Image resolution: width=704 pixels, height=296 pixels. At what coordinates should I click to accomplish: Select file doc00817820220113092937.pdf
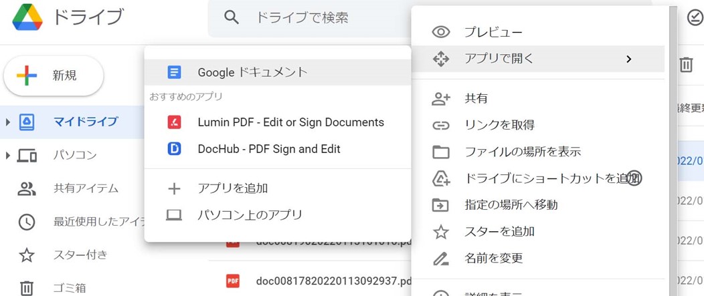click(x=334, y=281)
